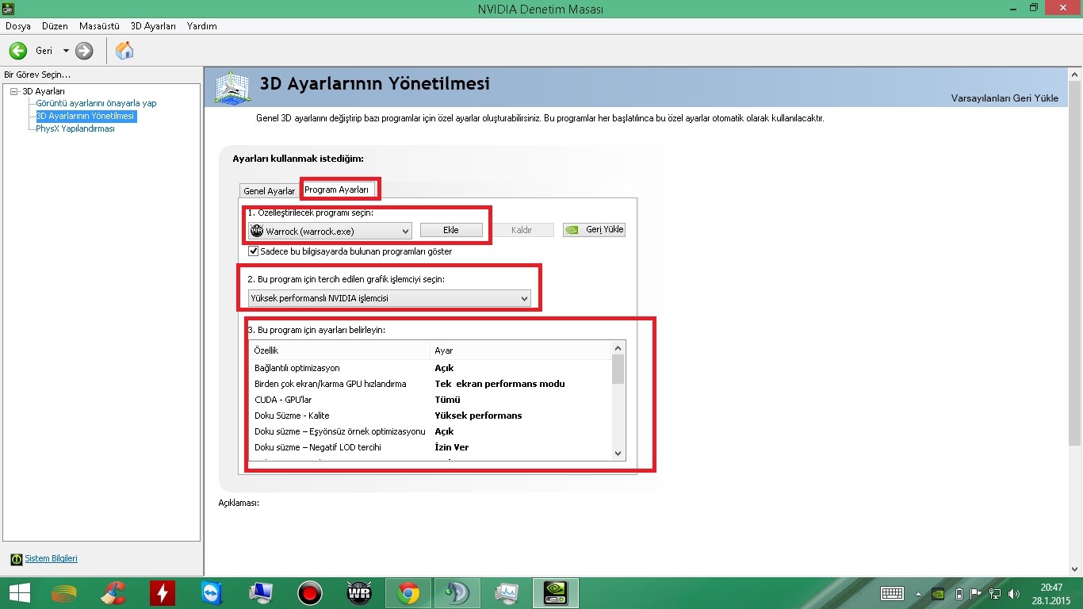The width and height of the screenshot is (1083, 609).
Task: Show hidden system tray icons
Action: coord(918,594)
